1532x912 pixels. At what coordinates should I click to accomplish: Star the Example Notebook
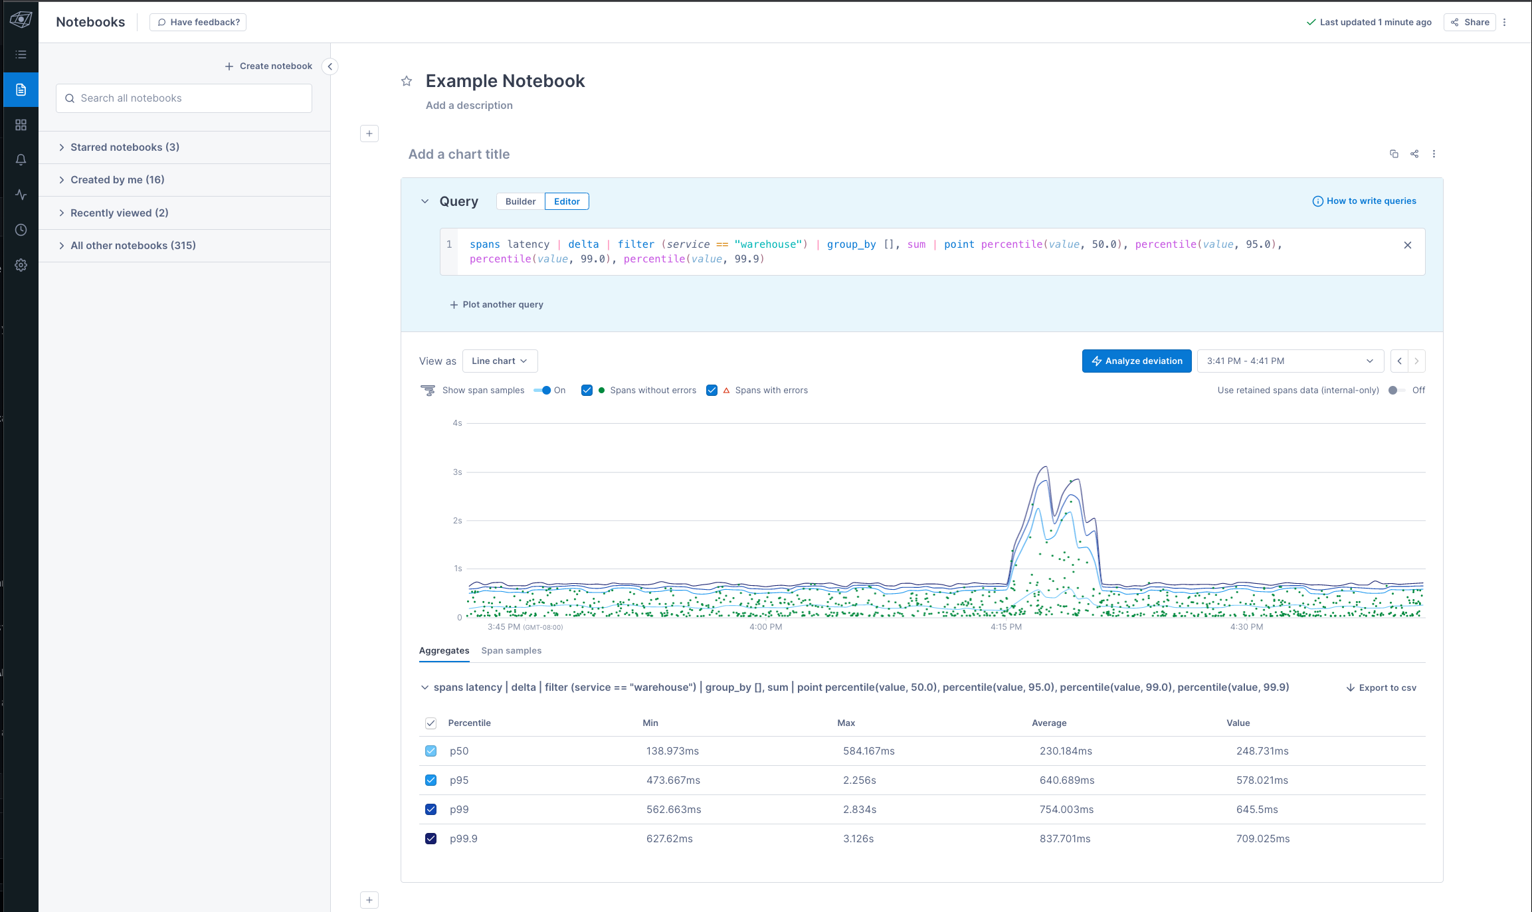click(x=407, y=81)
